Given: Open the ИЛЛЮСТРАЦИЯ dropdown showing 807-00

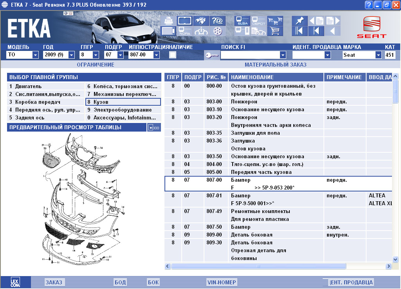Looking at the screenshot, I should (156, 55).
